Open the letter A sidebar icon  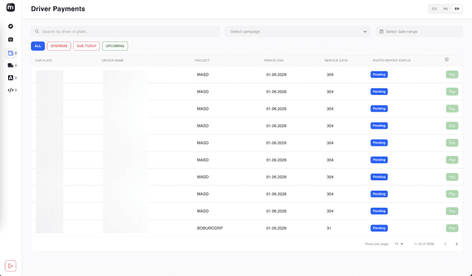10,78
